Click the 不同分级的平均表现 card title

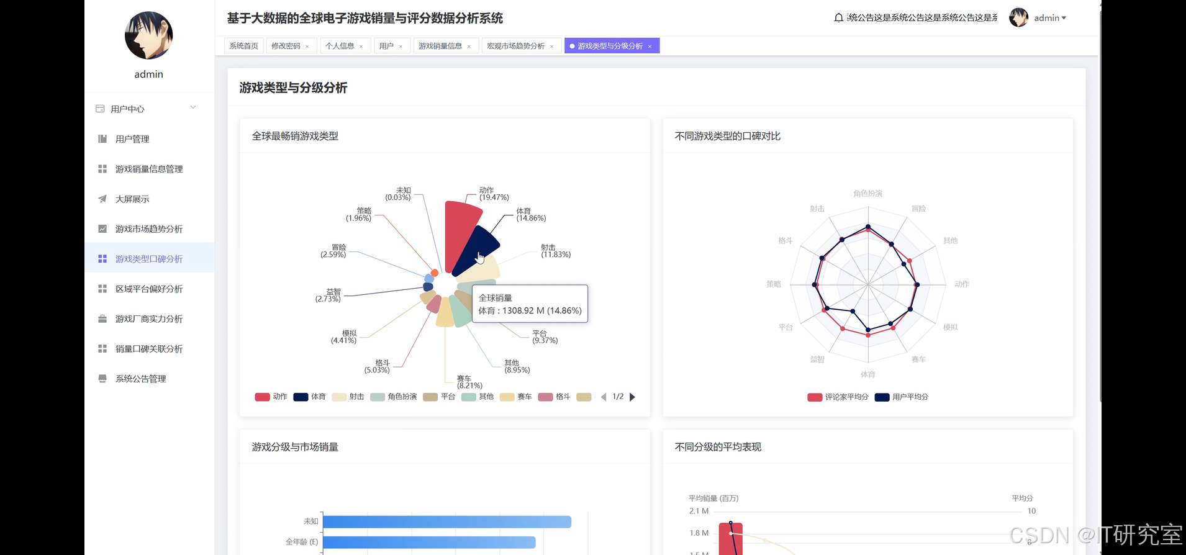click(x=718, y=447)
